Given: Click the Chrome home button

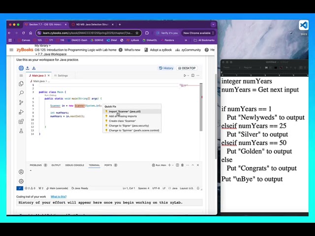Looking at the screenshot, I should 31,33.
